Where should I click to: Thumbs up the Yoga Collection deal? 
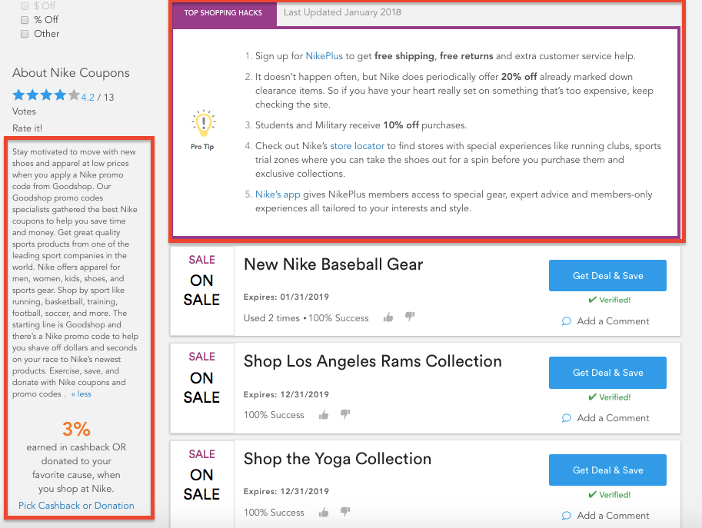click(324, 513)
